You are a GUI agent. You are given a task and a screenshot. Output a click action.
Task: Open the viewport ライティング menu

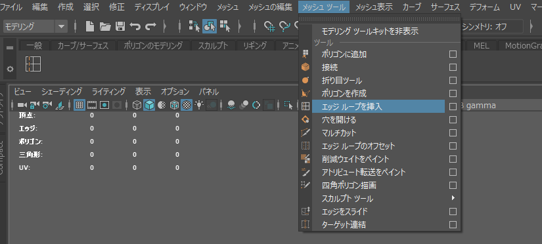click(x=108, y=92)
